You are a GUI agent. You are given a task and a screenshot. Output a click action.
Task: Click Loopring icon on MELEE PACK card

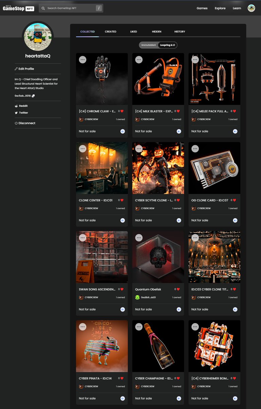coord(235,131)
